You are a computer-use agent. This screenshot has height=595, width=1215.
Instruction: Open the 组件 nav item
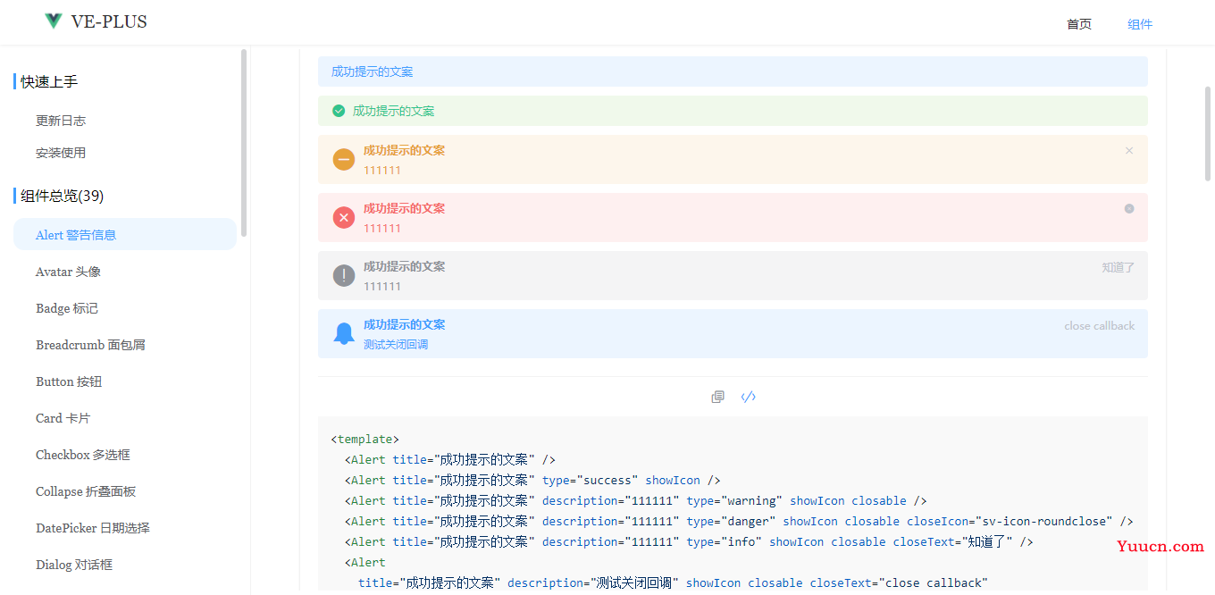pos(1140,24)
